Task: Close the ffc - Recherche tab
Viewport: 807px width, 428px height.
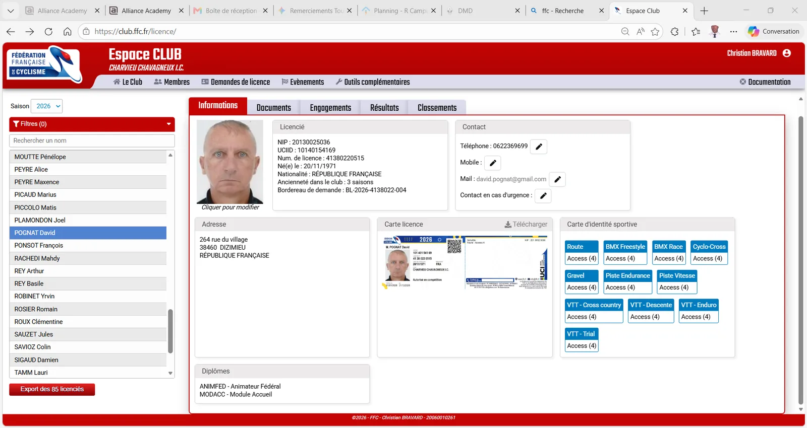Action: point(601,11)
